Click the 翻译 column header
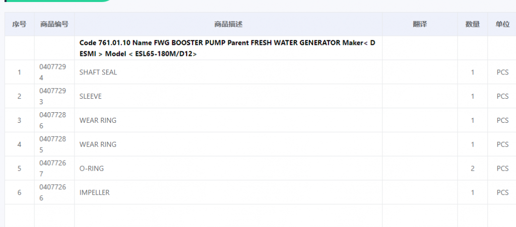 coord(420,24)
